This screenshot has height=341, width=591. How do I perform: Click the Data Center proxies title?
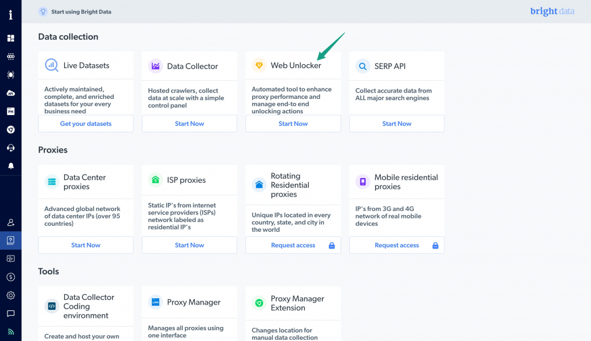coord(84,181)
